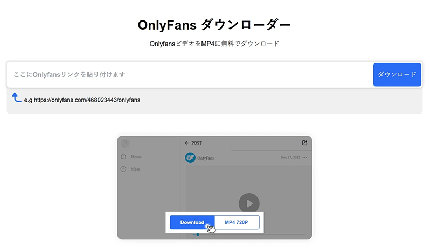
Task: Select the Home menu label
Action: (136, 157)
